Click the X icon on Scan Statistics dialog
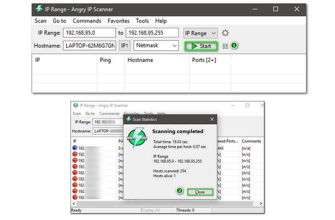This screenshot has width=335, height=220. 211,119
